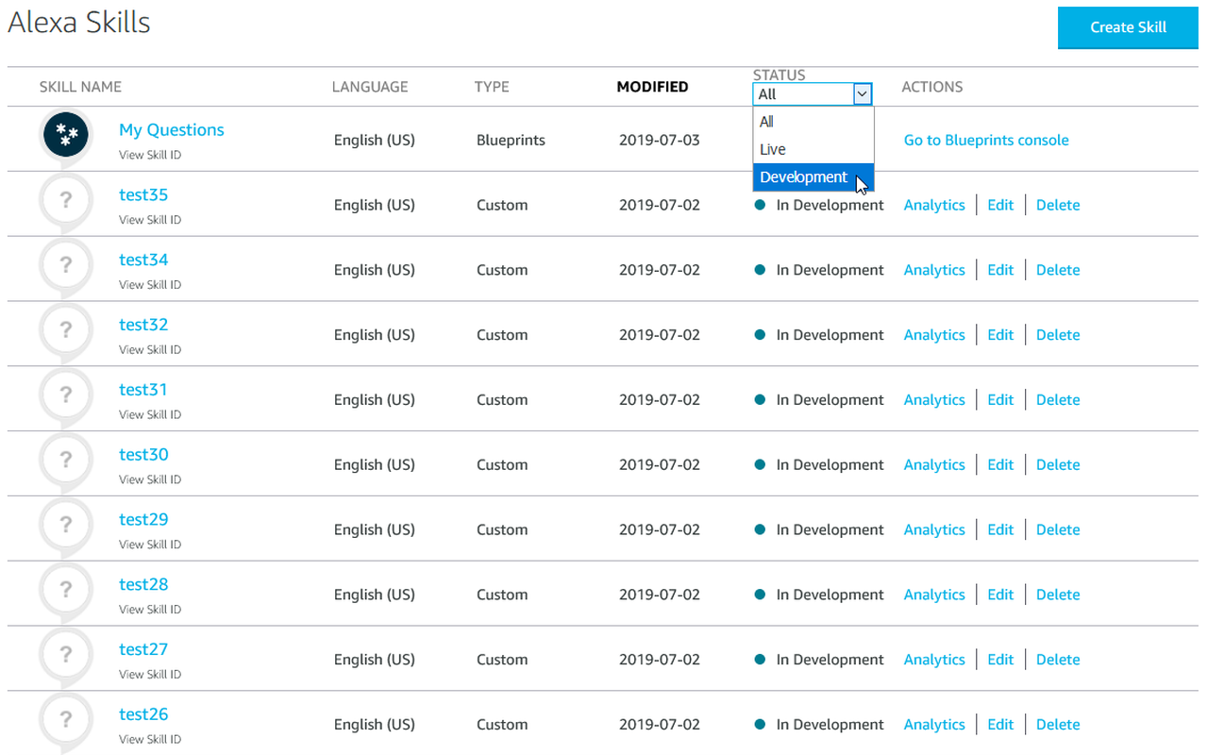Viewport: 1208px width, 755px height.
Task: Click the My Questions skill icon
Action: [66, 137]
